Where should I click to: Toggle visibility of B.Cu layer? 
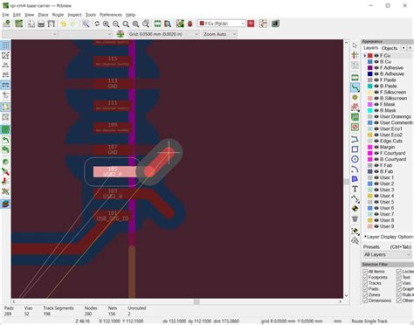[x=376, y=62]
